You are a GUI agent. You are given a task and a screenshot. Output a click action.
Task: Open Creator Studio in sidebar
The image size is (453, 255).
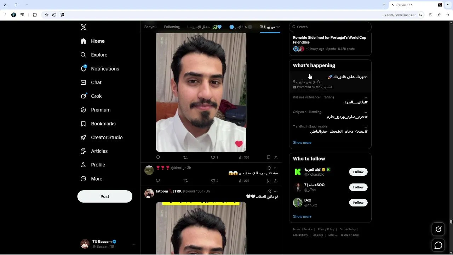pyautogui.click(x=102, y=137)
